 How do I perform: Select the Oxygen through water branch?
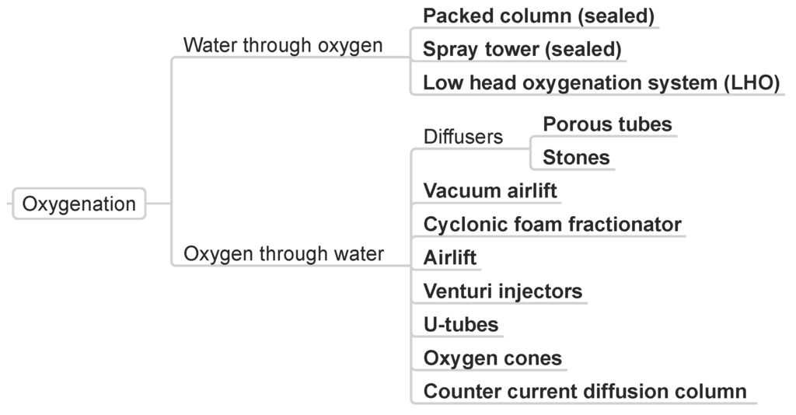[x=283, y=254]
